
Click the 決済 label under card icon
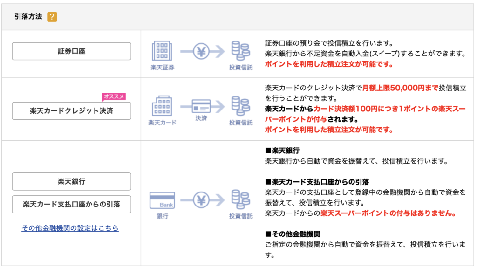pyautogui.click(x=201, y=118)
